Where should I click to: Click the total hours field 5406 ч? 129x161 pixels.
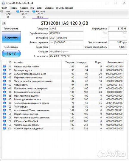coord(118,47)
